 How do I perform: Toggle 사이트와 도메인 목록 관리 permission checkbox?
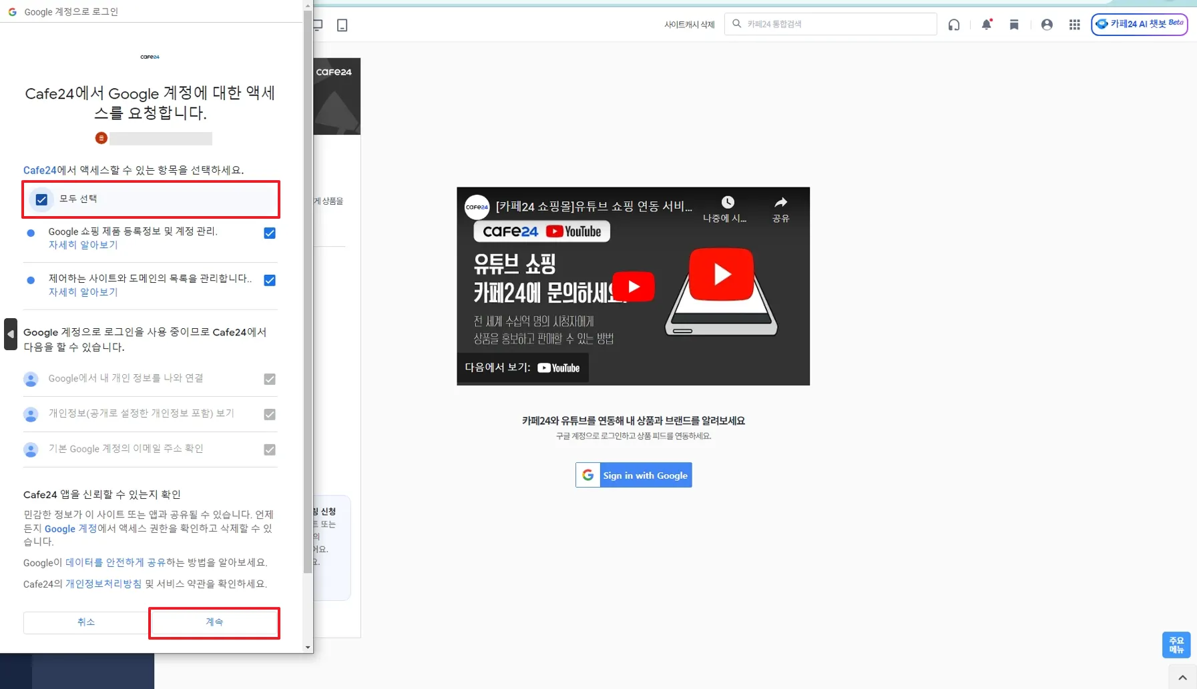[x=270, y=280]
